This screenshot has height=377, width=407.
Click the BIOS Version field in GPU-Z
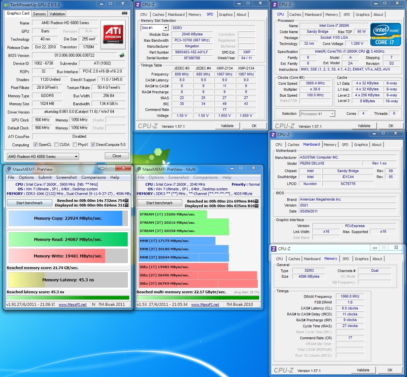pyautogui.click(x=74, y=55)
